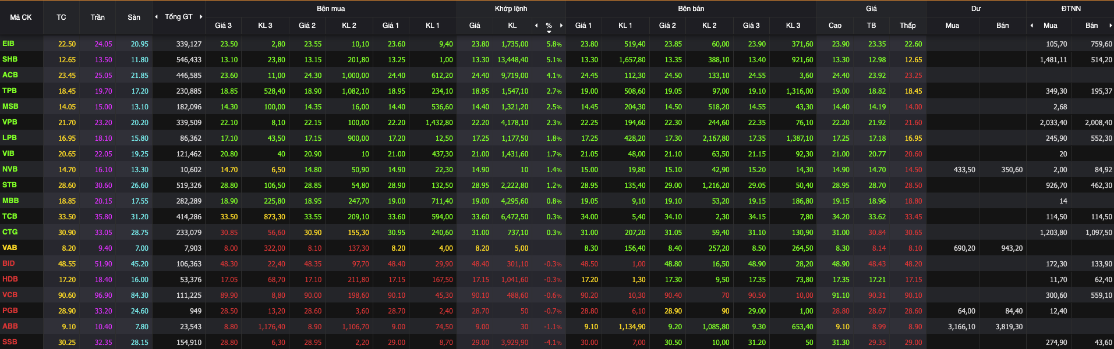Open the STB stock symbol
This screenshot has width=1114, height=349.
[x=9, y=185]
